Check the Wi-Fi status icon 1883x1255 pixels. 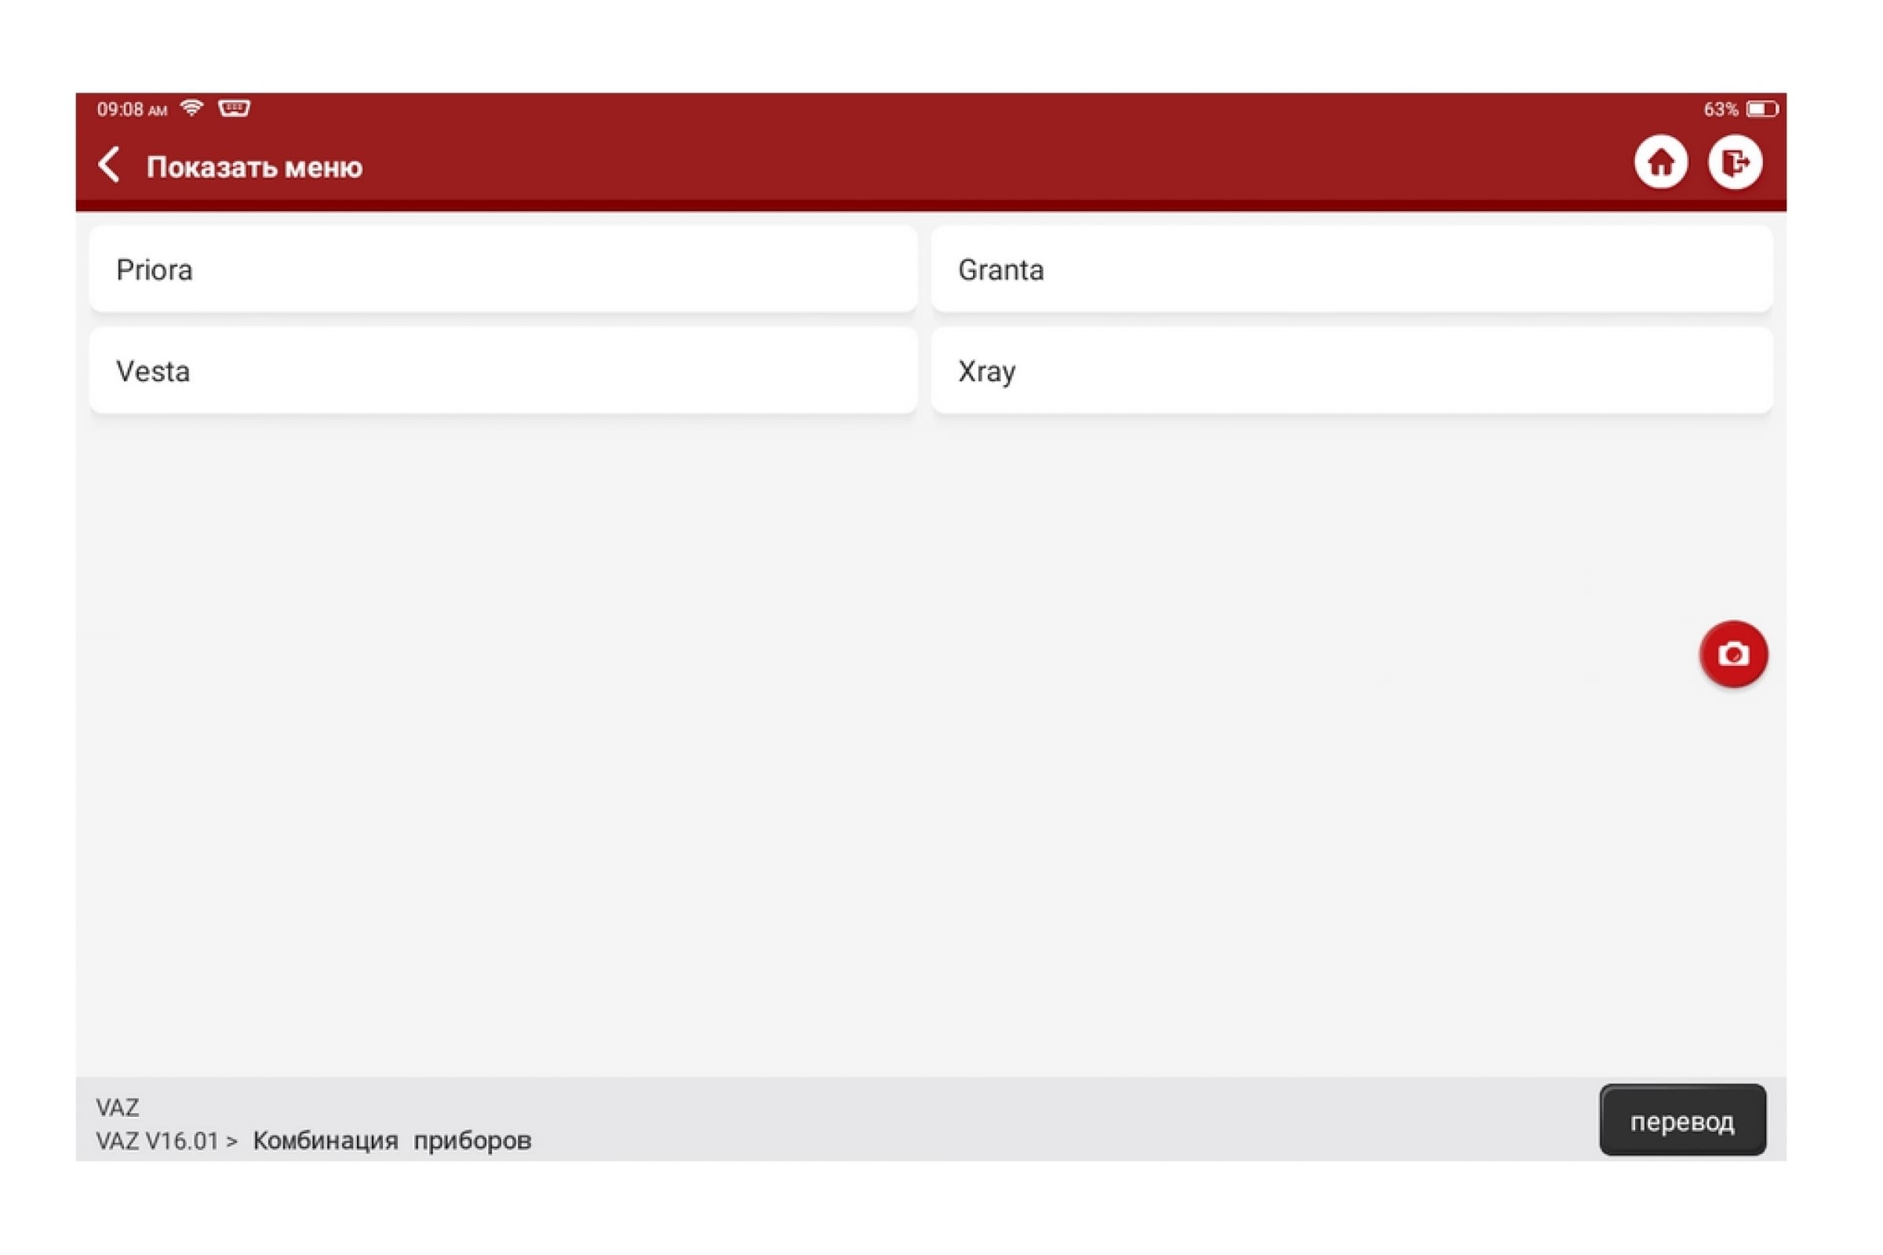click(x=192, y=108)
